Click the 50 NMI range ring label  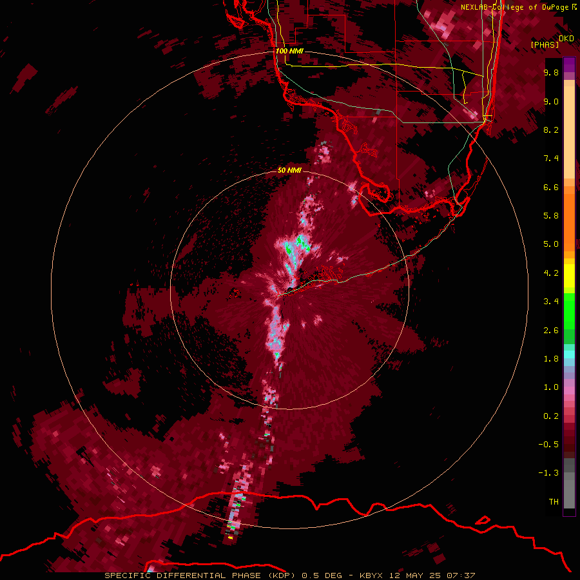289,170
